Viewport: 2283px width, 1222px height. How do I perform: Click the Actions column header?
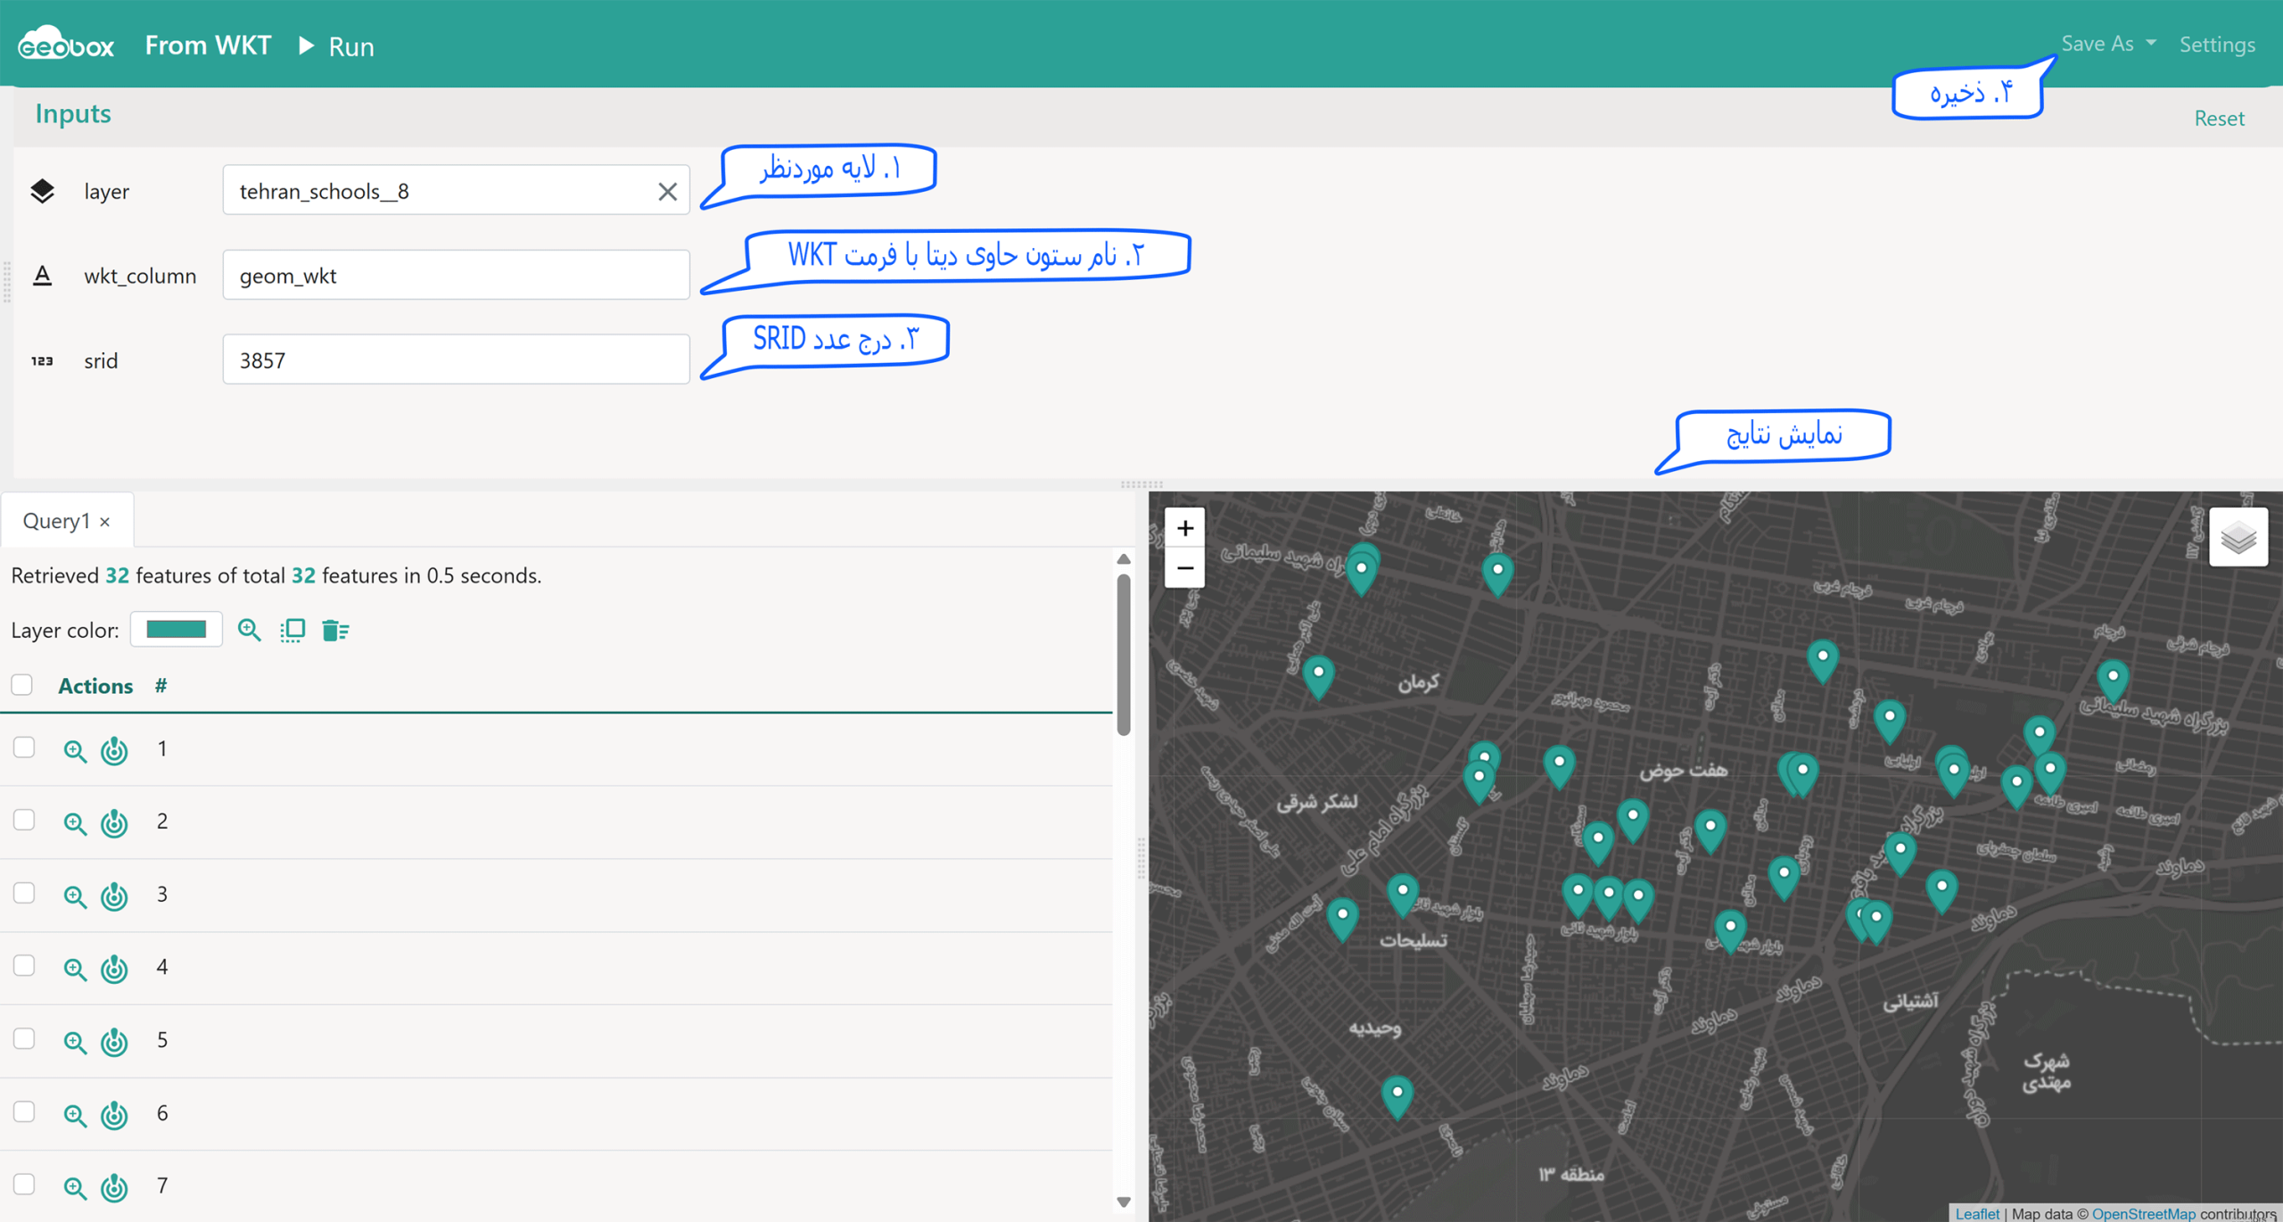click(x=95, y=685)
